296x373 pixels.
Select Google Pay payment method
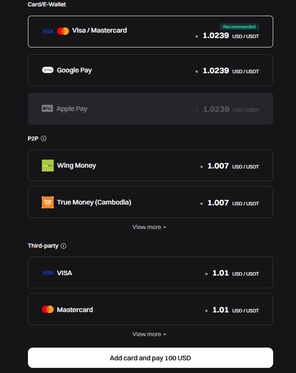pyautogui.click(x=150, y=70)
